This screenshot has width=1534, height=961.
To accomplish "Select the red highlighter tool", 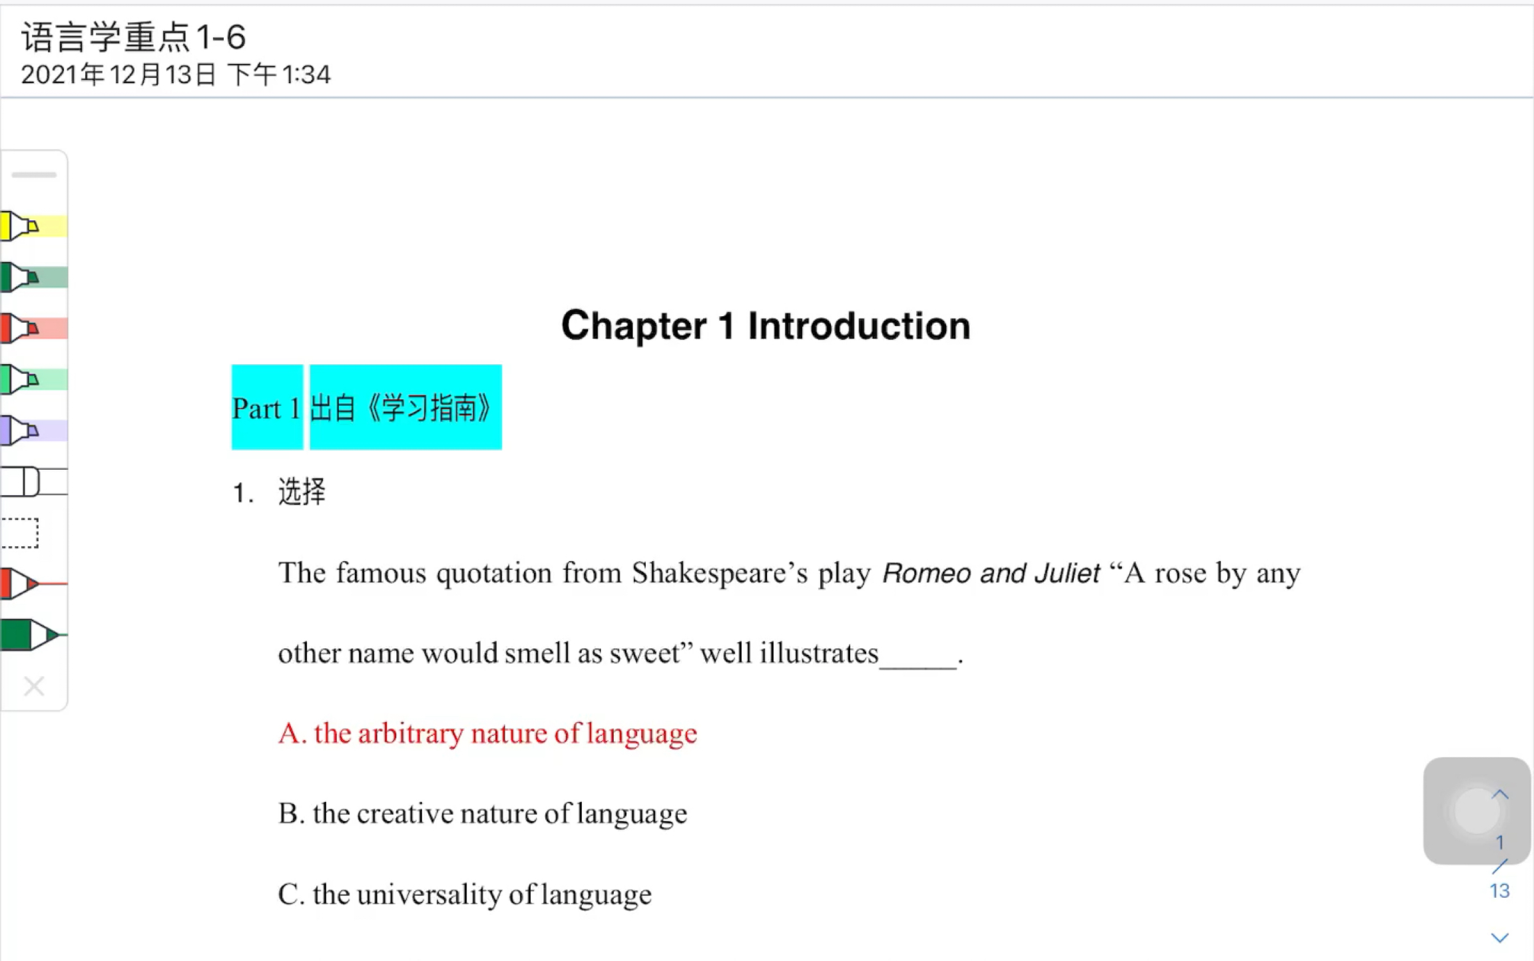I will (x=33, y=328).
